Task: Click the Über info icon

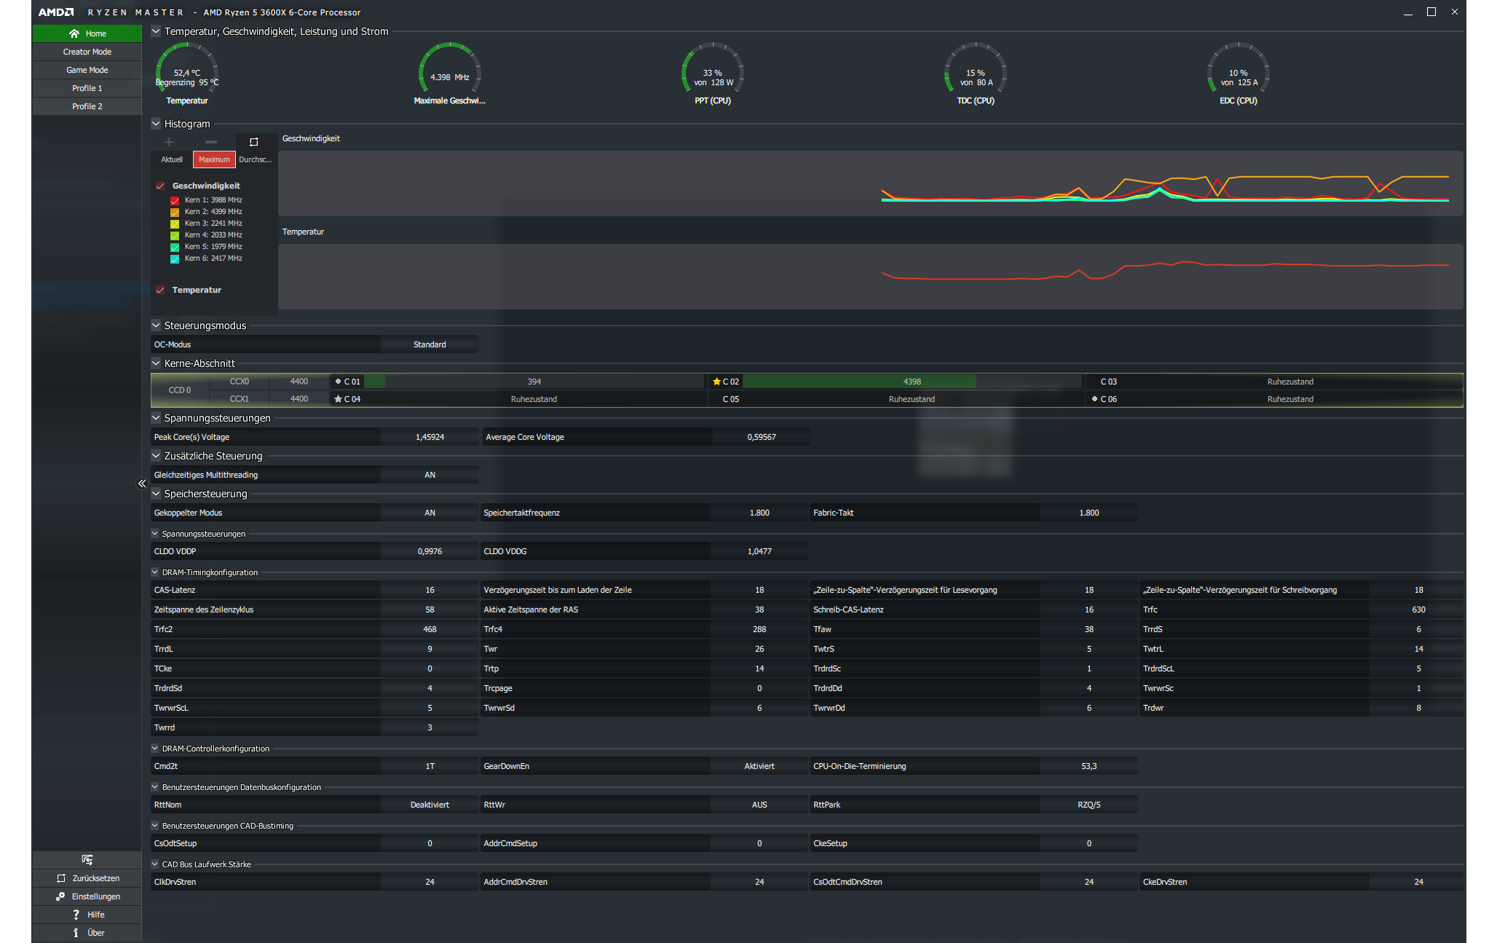Action: [x=76, y=933]
